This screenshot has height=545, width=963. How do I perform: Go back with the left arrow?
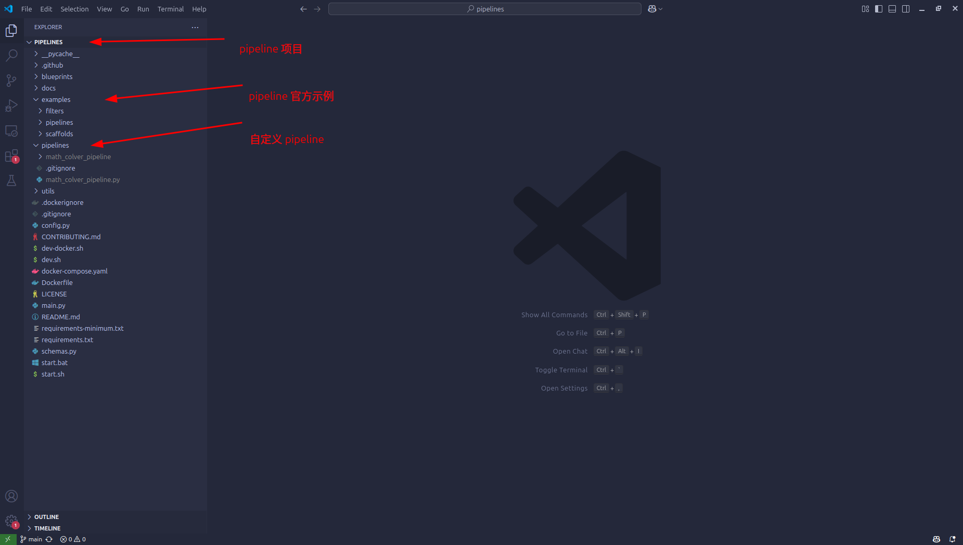click(x=304, y=9)
